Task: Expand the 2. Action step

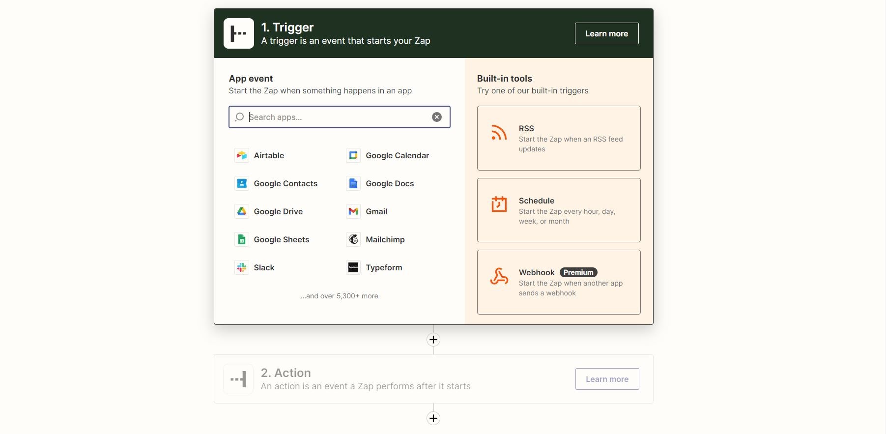Action: 365,379
